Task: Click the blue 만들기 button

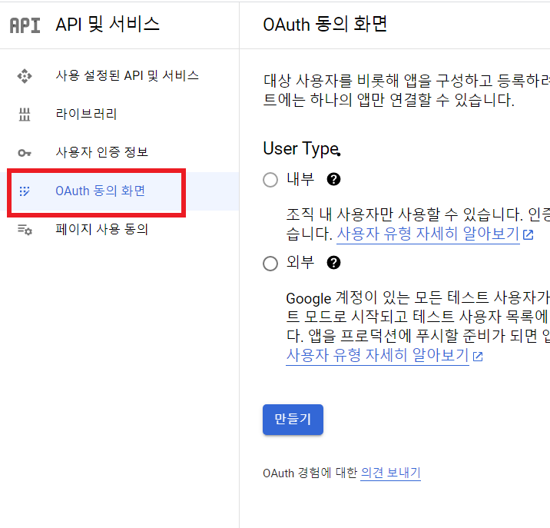Action: (x=293, y=420)
